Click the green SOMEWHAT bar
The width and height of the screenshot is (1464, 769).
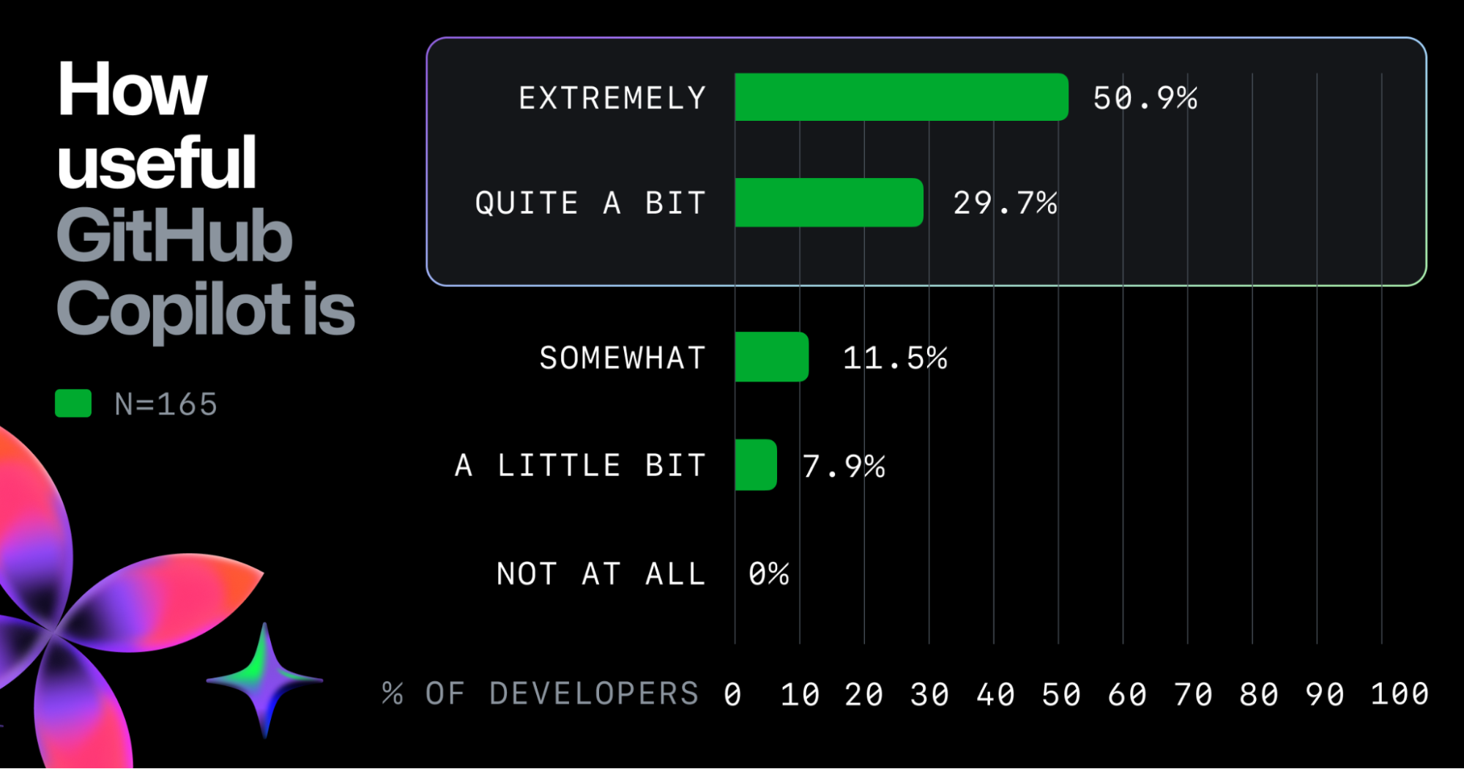771,357
